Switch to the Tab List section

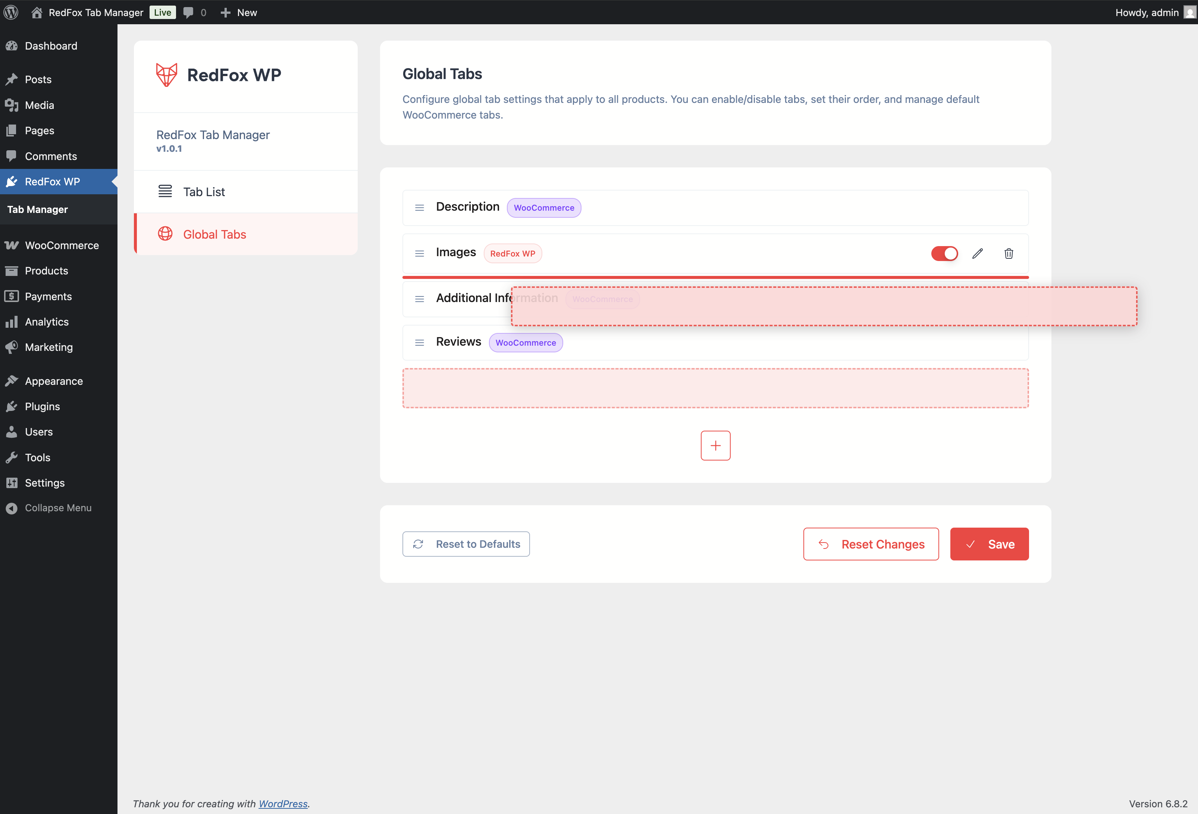246,192
